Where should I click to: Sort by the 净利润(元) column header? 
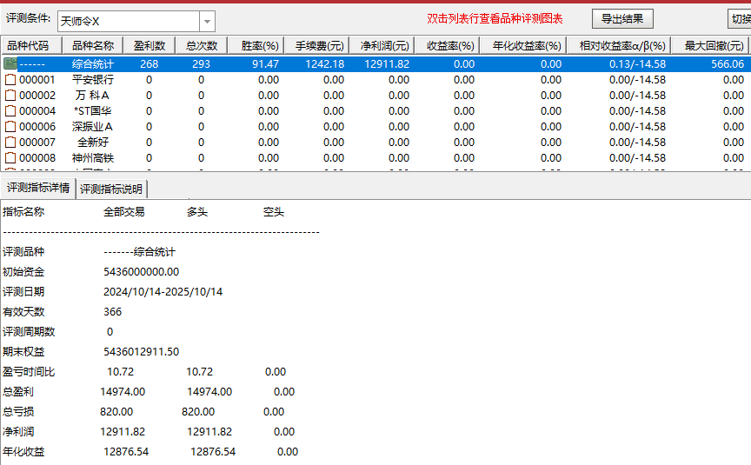[384, 45]
